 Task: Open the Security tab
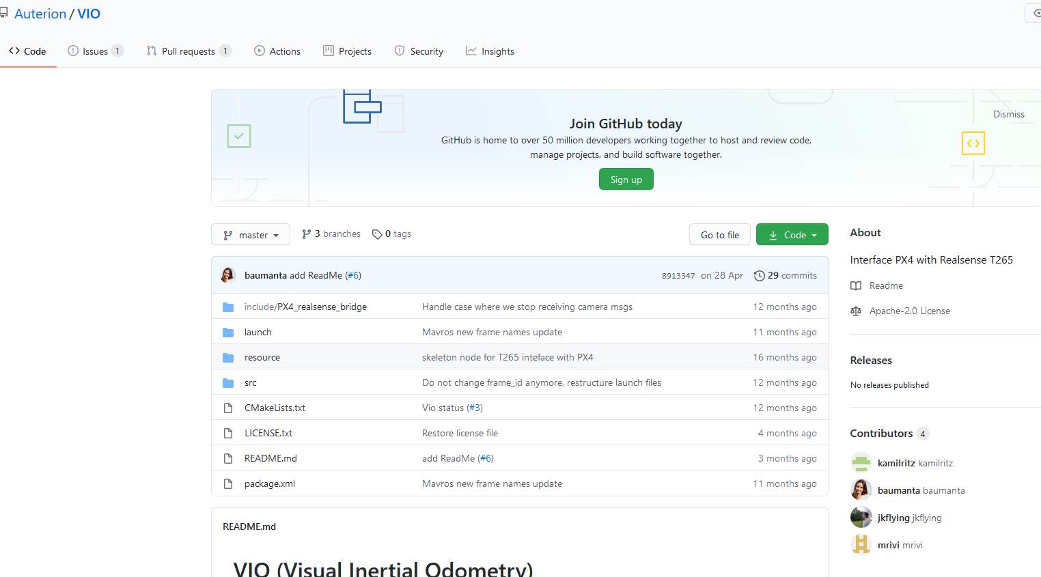419,51
